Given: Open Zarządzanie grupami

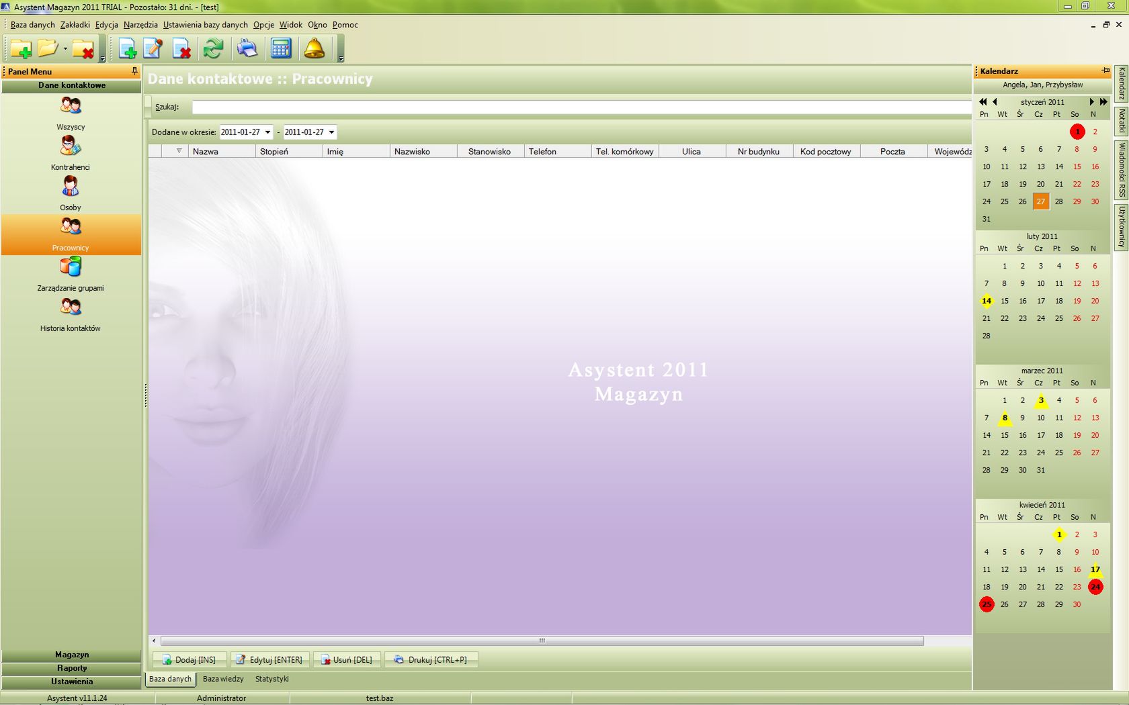Looking at the screenshot, I should point(71,274).
